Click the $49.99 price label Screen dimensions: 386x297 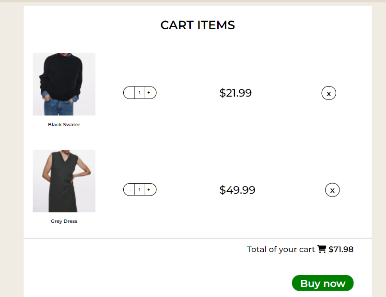(x=237, y=190)
